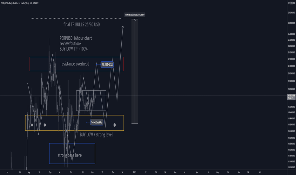This screenshot has height=175, width=296.
Task: Click the 26.0000000 price axis label
Action: click(292, 34)
